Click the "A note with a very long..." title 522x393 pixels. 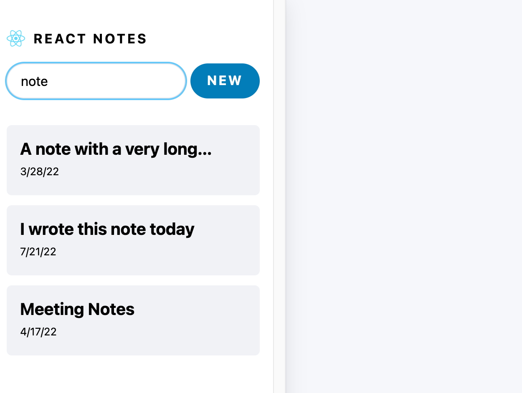coord(116,149)
